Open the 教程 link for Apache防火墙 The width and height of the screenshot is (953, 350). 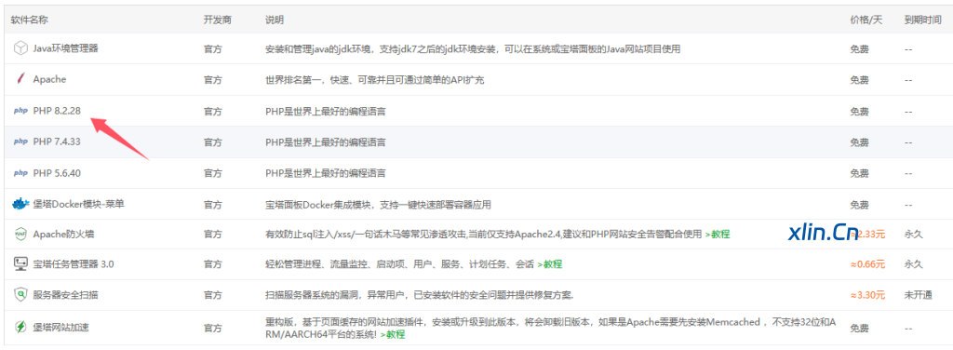tap(718, 234)
